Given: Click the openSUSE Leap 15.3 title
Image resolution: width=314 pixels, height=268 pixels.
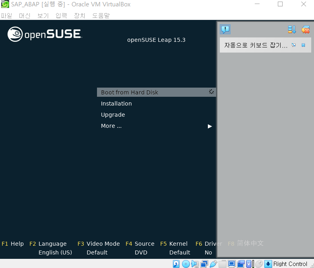Looking at the screenshot, I should pyautogui.click(x=156, y=40).
